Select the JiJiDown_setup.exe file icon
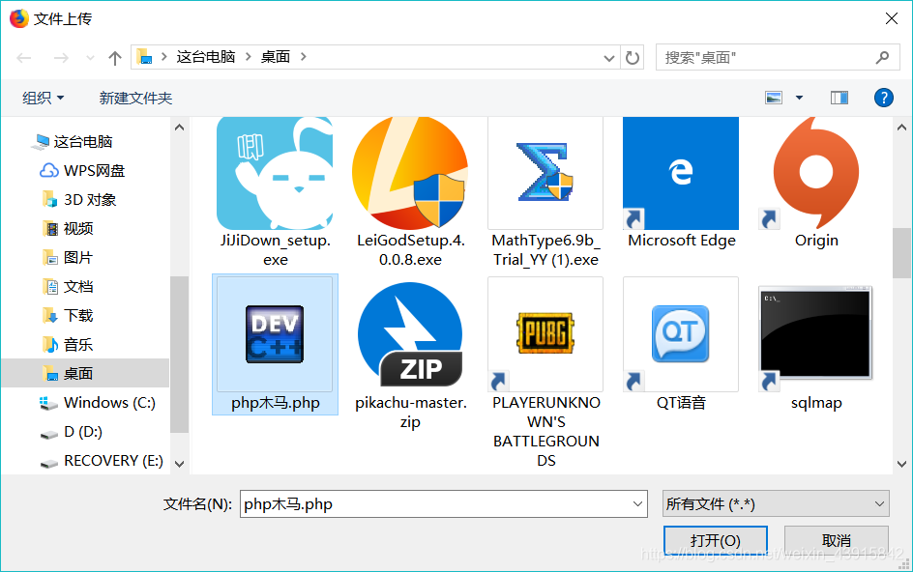The image size is (913, 572). point(275,173)
